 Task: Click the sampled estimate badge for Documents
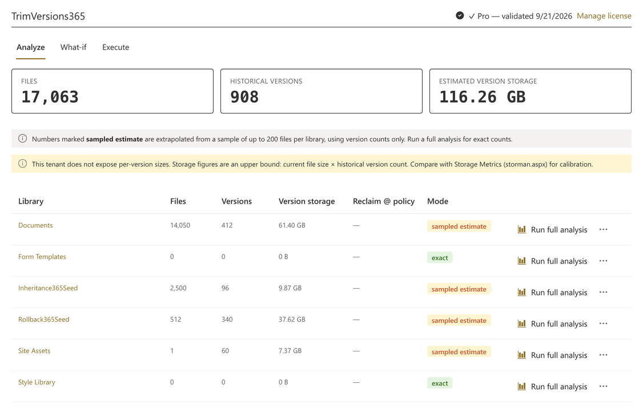(x=459, y=226)
